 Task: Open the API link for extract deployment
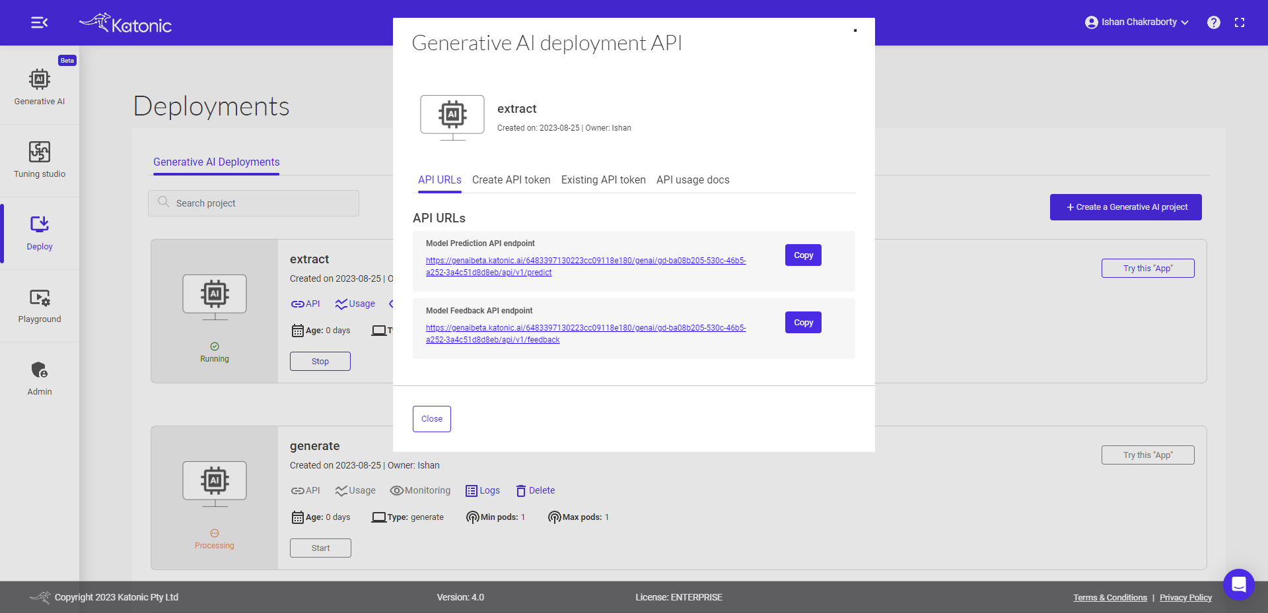pos(305,304)
